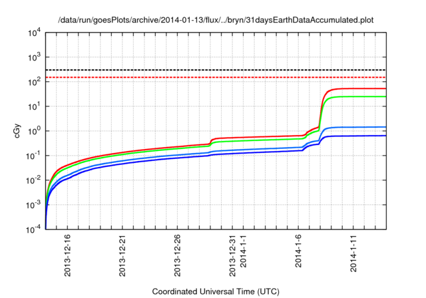426x298 pixels.
Task: Click the 2013-12-16 date tick label
Action: pos(67,255)
